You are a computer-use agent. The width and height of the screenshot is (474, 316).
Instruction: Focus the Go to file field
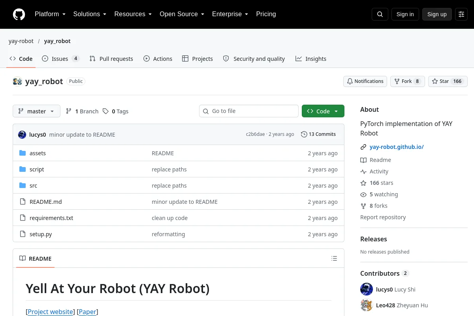(249, 111)
